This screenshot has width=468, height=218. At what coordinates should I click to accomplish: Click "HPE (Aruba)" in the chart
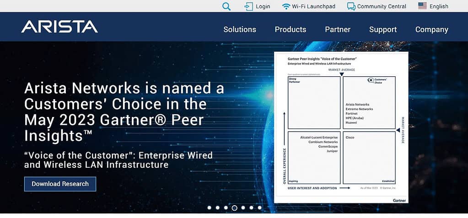pos(355,118)
